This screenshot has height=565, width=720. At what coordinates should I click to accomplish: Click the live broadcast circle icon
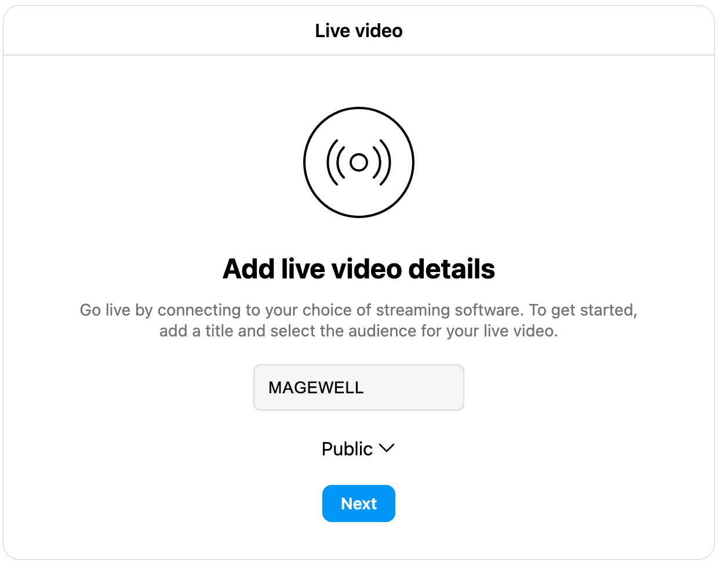coord(359,162)
